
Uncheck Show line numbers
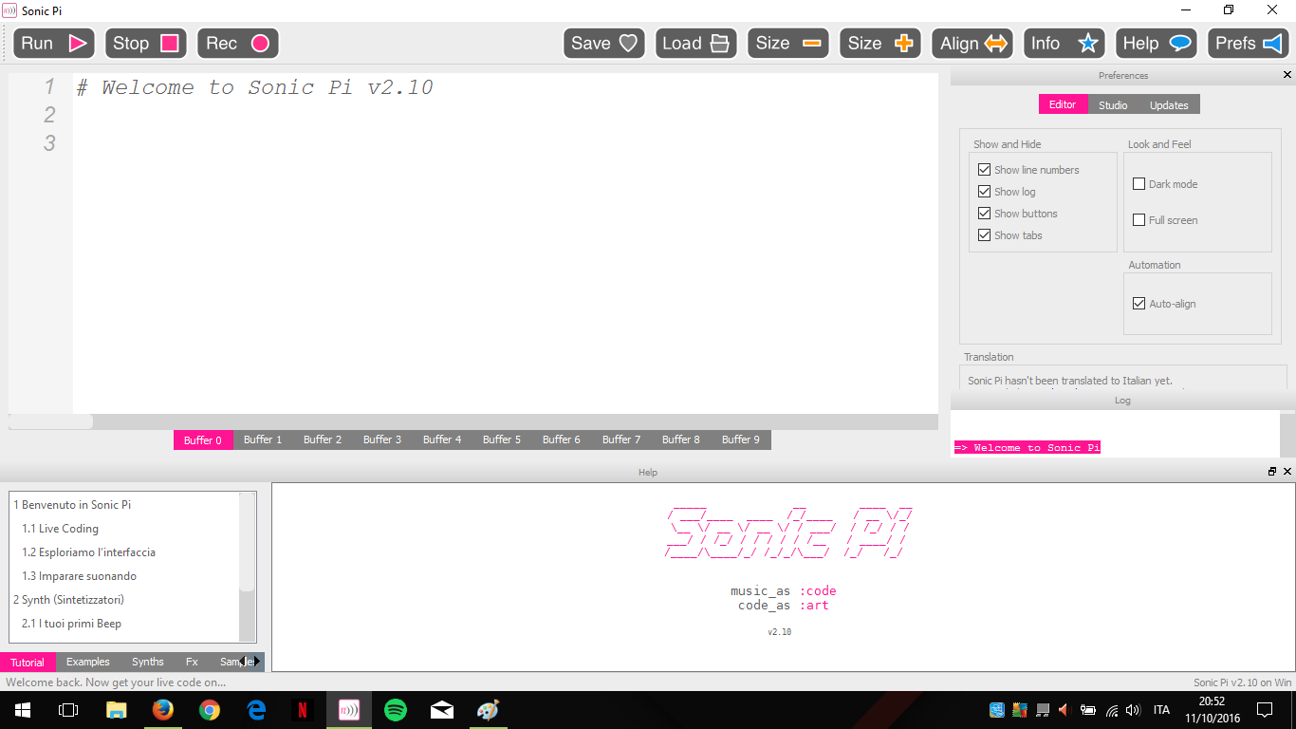pyautogui.click(x=984, y=169)
